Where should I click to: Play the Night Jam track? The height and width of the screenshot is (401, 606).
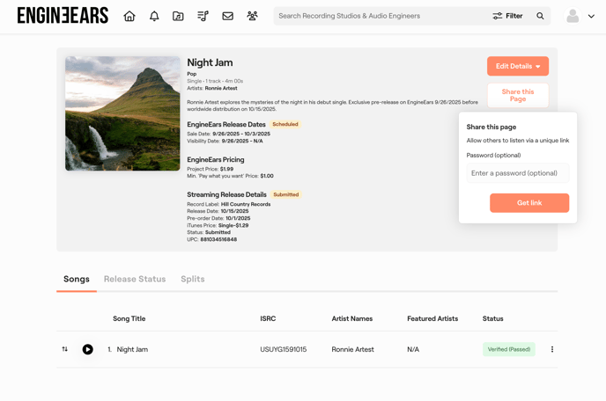(88, 349)
